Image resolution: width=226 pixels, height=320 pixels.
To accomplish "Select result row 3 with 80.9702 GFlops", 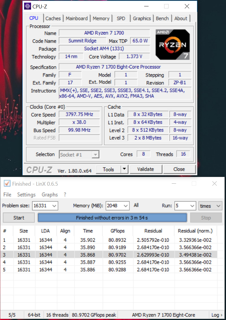I will coord(109,255).
